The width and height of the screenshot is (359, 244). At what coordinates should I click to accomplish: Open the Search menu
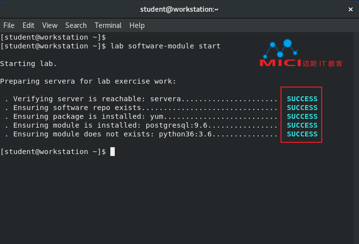[x=76, y=25]
